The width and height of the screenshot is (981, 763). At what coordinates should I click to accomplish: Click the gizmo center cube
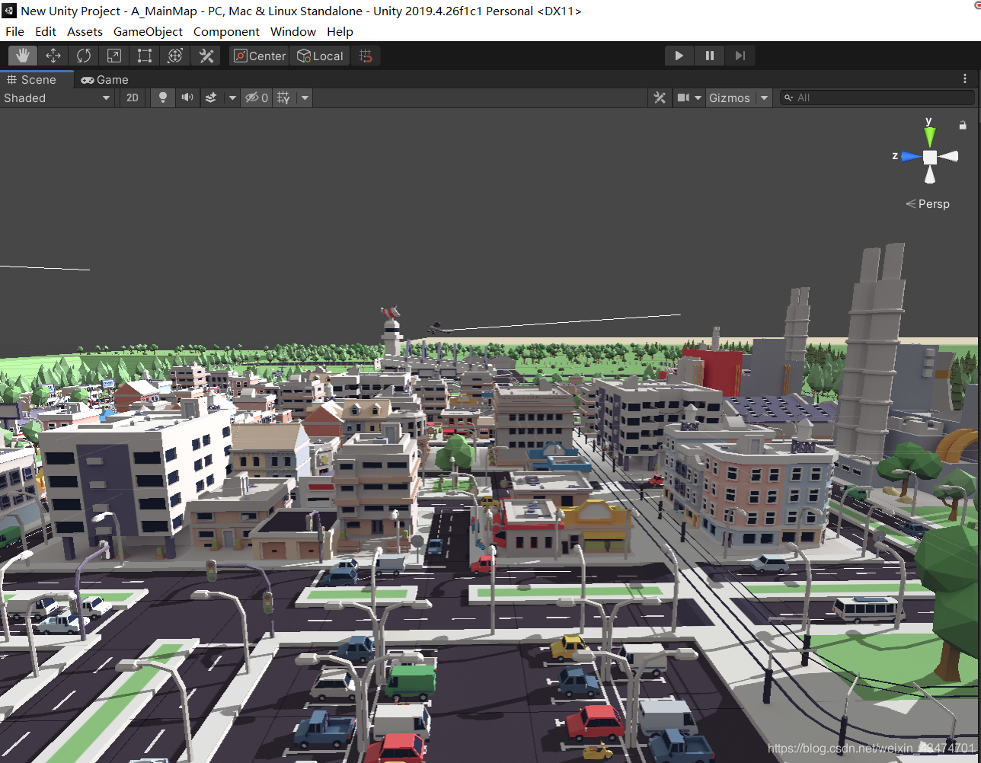click(x=930, y=157)
